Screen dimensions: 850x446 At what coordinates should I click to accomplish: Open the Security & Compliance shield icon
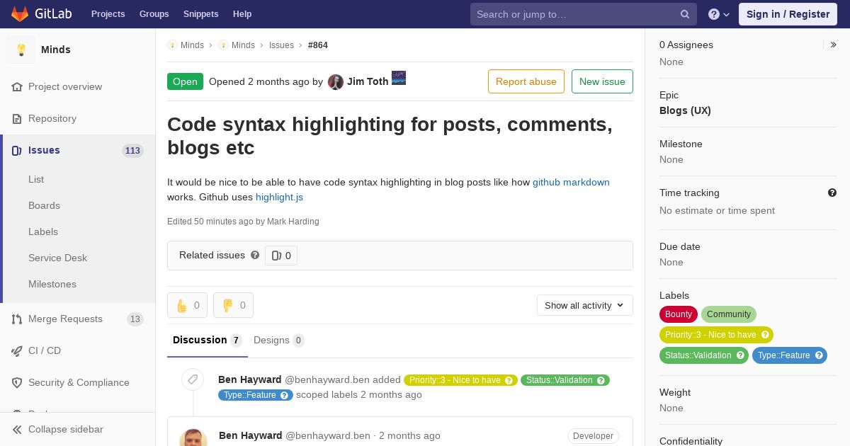[17, 383]
